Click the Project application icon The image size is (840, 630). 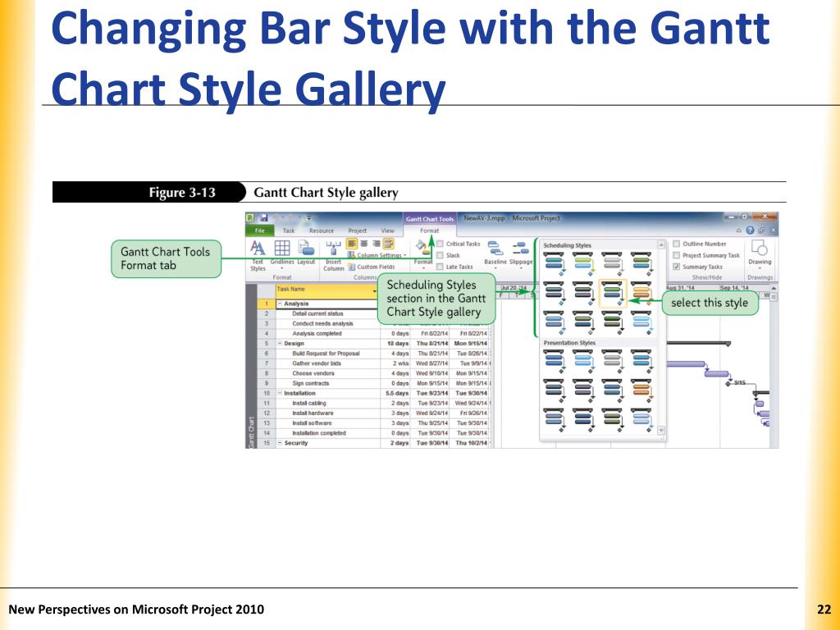[251, 218]
